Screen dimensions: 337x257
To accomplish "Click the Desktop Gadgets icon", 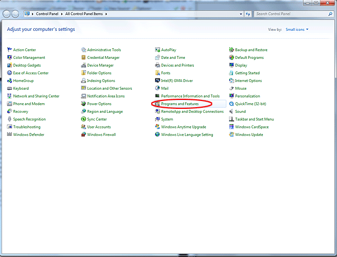I will tap(9, 65).
